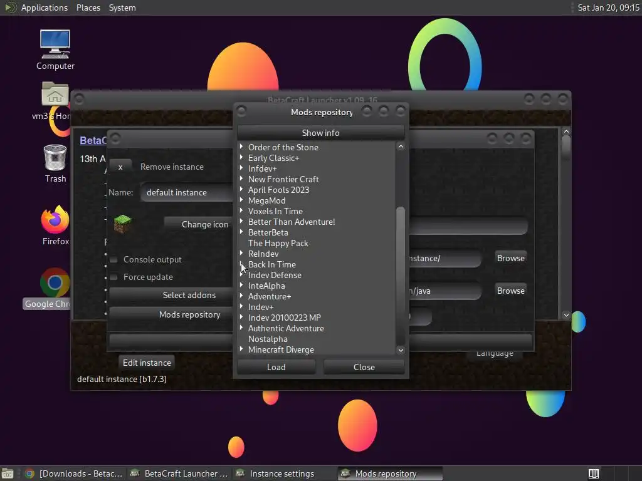The image size is (642, 481).
Task: Switch to Downloads - Betacraft taskbar window
Action: pyautogui.click(x=74, y=473)
